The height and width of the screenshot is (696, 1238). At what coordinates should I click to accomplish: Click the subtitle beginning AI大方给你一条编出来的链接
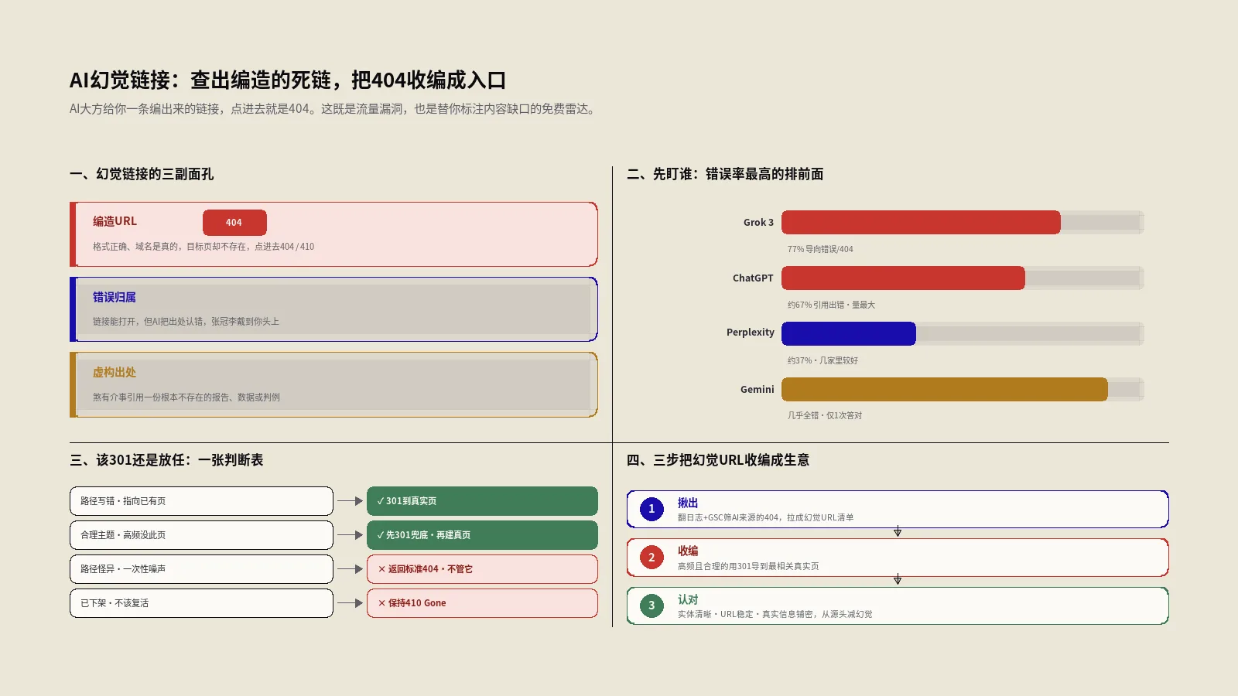(334, 109)
